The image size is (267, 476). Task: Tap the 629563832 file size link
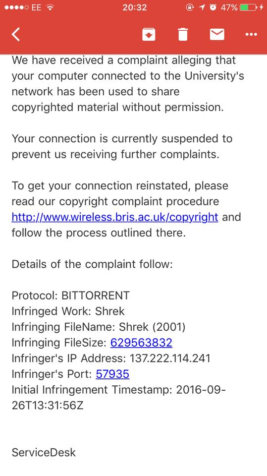(x=141, y=343)
